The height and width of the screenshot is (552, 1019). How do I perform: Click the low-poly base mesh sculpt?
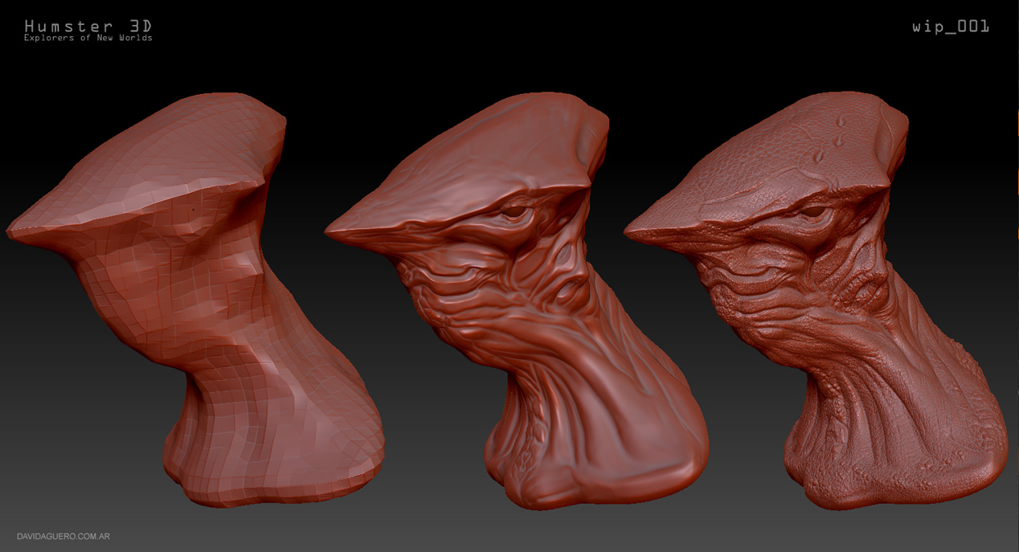click(195, 300)
